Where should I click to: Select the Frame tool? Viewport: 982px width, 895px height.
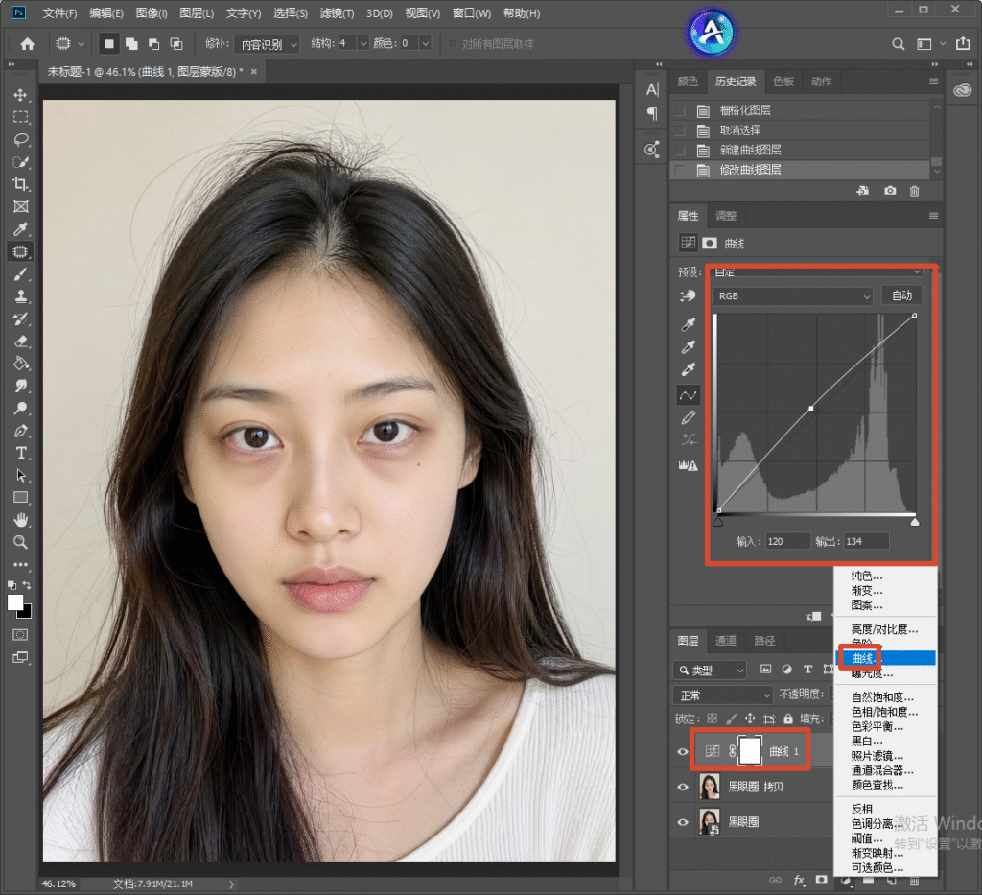(21, 206)
